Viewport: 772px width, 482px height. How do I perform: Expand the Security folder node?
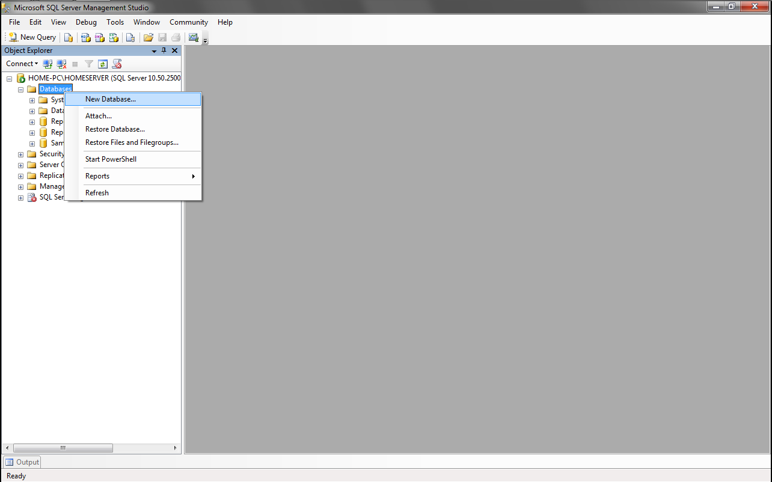point(20,154)
